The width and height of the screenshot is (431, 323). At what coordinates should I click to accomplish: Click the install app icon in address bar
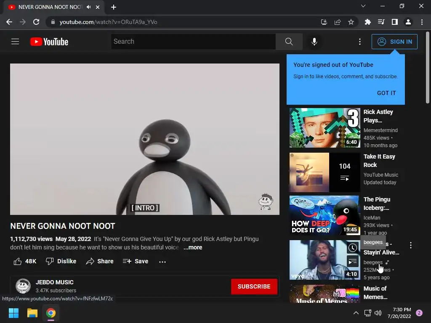pyautogui.click(x=324, y=22)
